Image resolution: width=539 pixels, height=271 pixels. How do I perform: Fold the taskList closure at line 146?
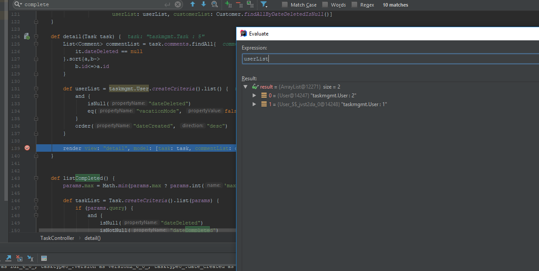tap(36, 200)
